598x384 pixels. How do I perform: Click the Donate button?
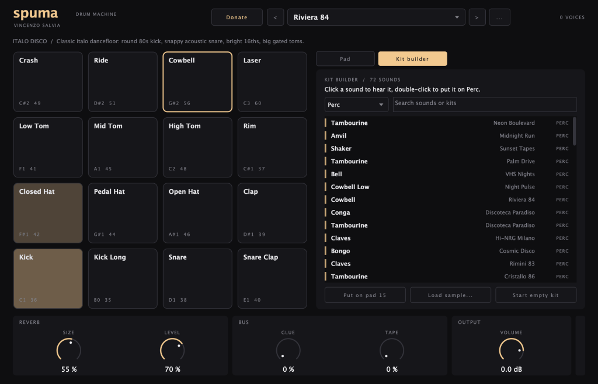tap(237, 17)
